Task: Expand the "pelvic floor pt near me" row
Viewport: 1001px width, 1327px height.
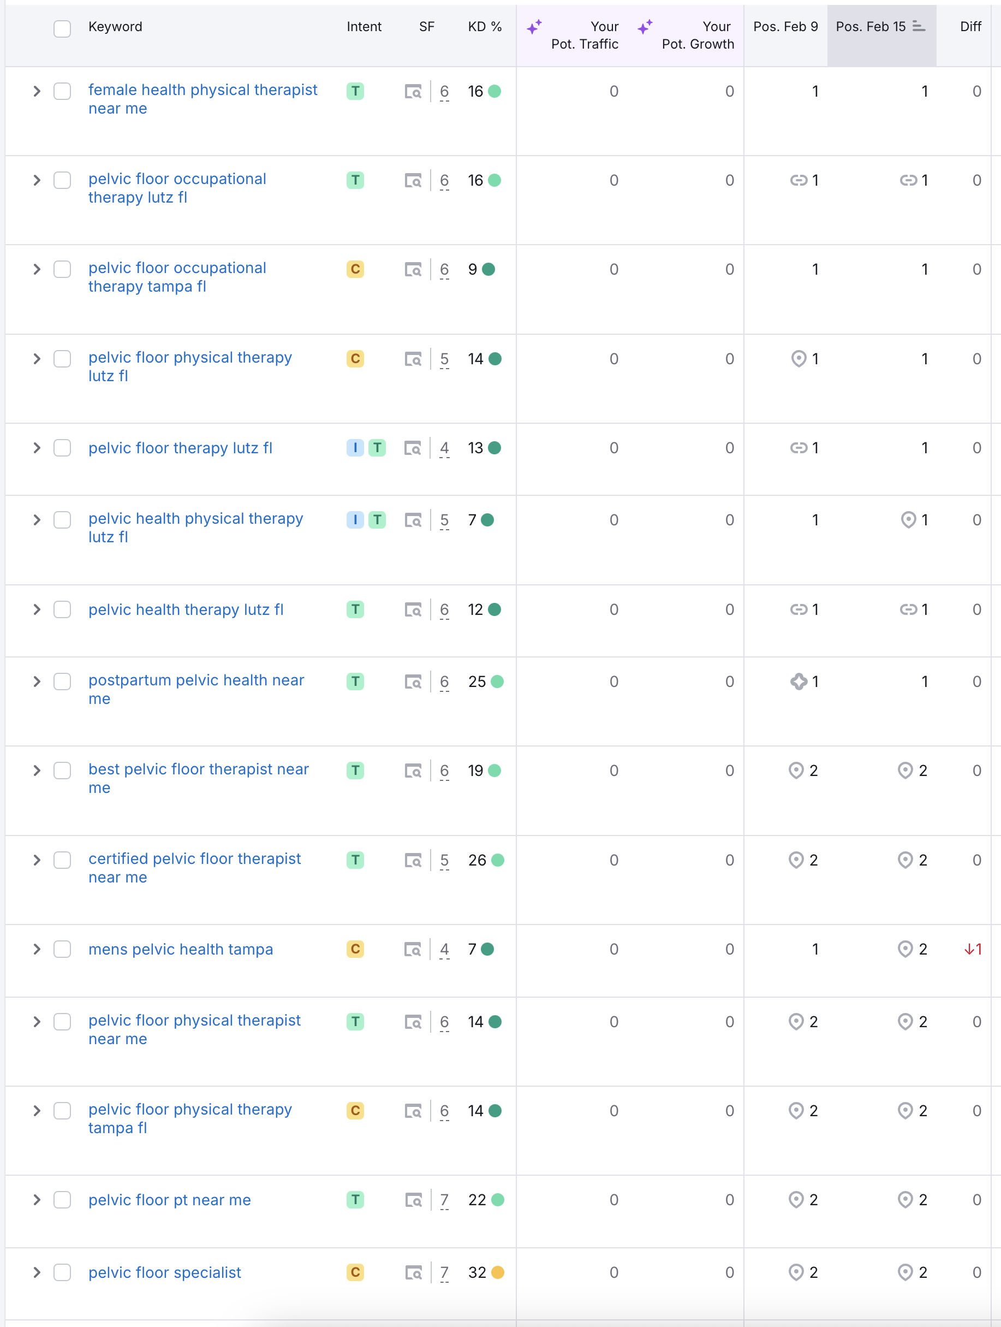Action: coord(37,1200)
